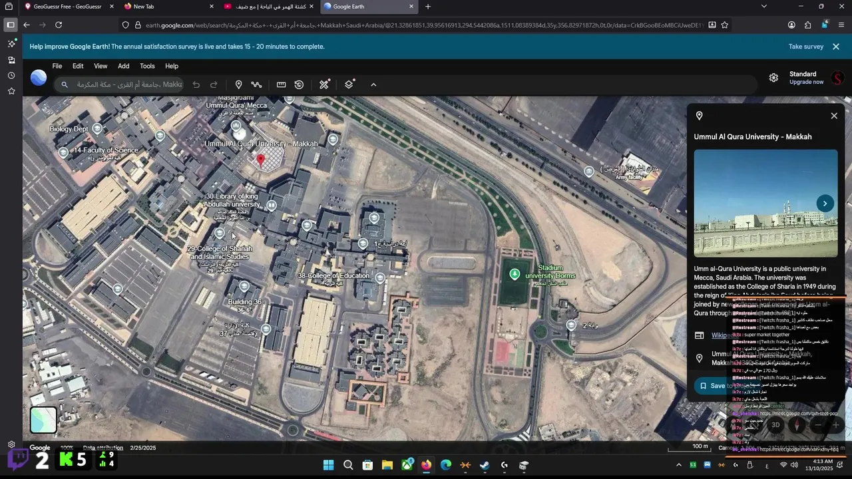Open the list all tabs dropdown
Screen dimensions: 852x479
pyautogui.click(x=763, y=7)
